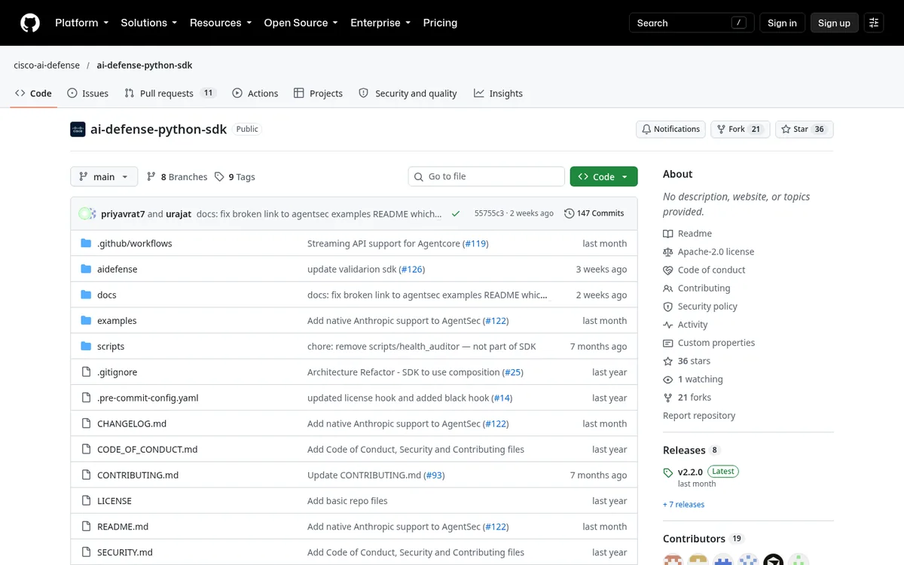Open the CHANGELOG.md file

132,423
